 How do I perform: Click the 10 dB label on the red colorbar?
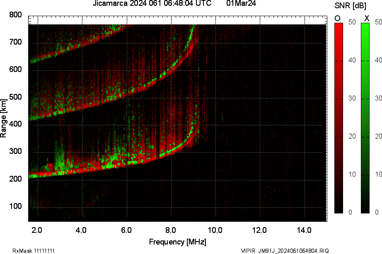(x=352, y=175)
